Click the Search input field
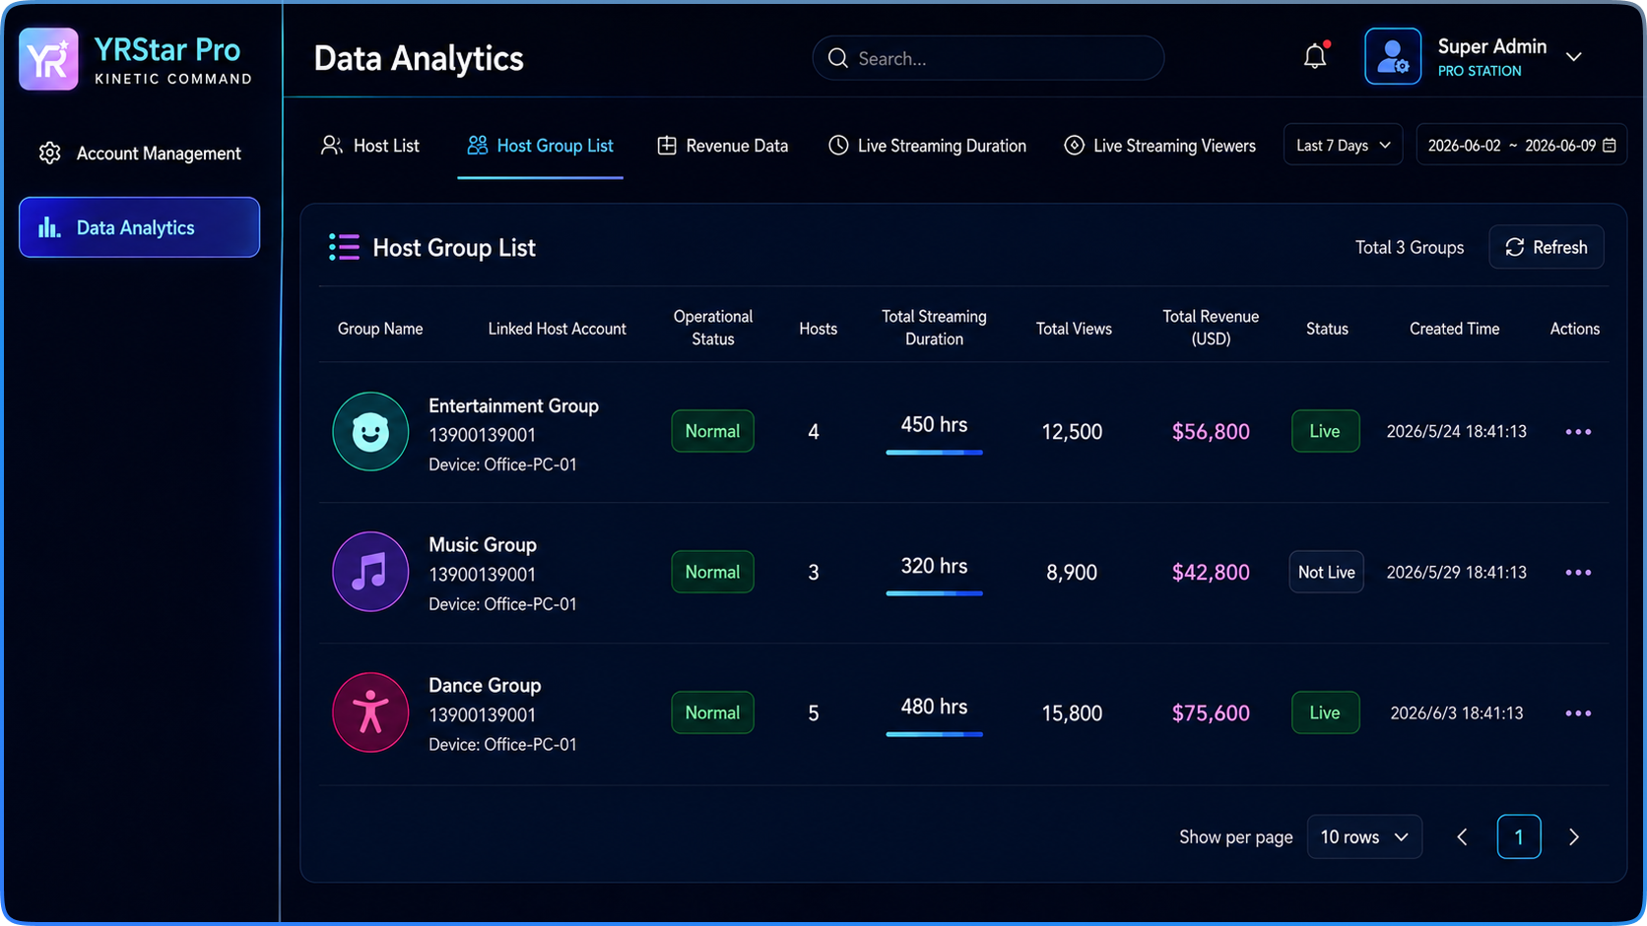The width and height of the screenshot is (1647, 926). (x=988, y=58)
